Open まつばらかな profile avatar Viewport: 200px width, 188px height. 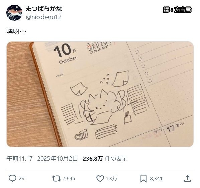[14, 12]
